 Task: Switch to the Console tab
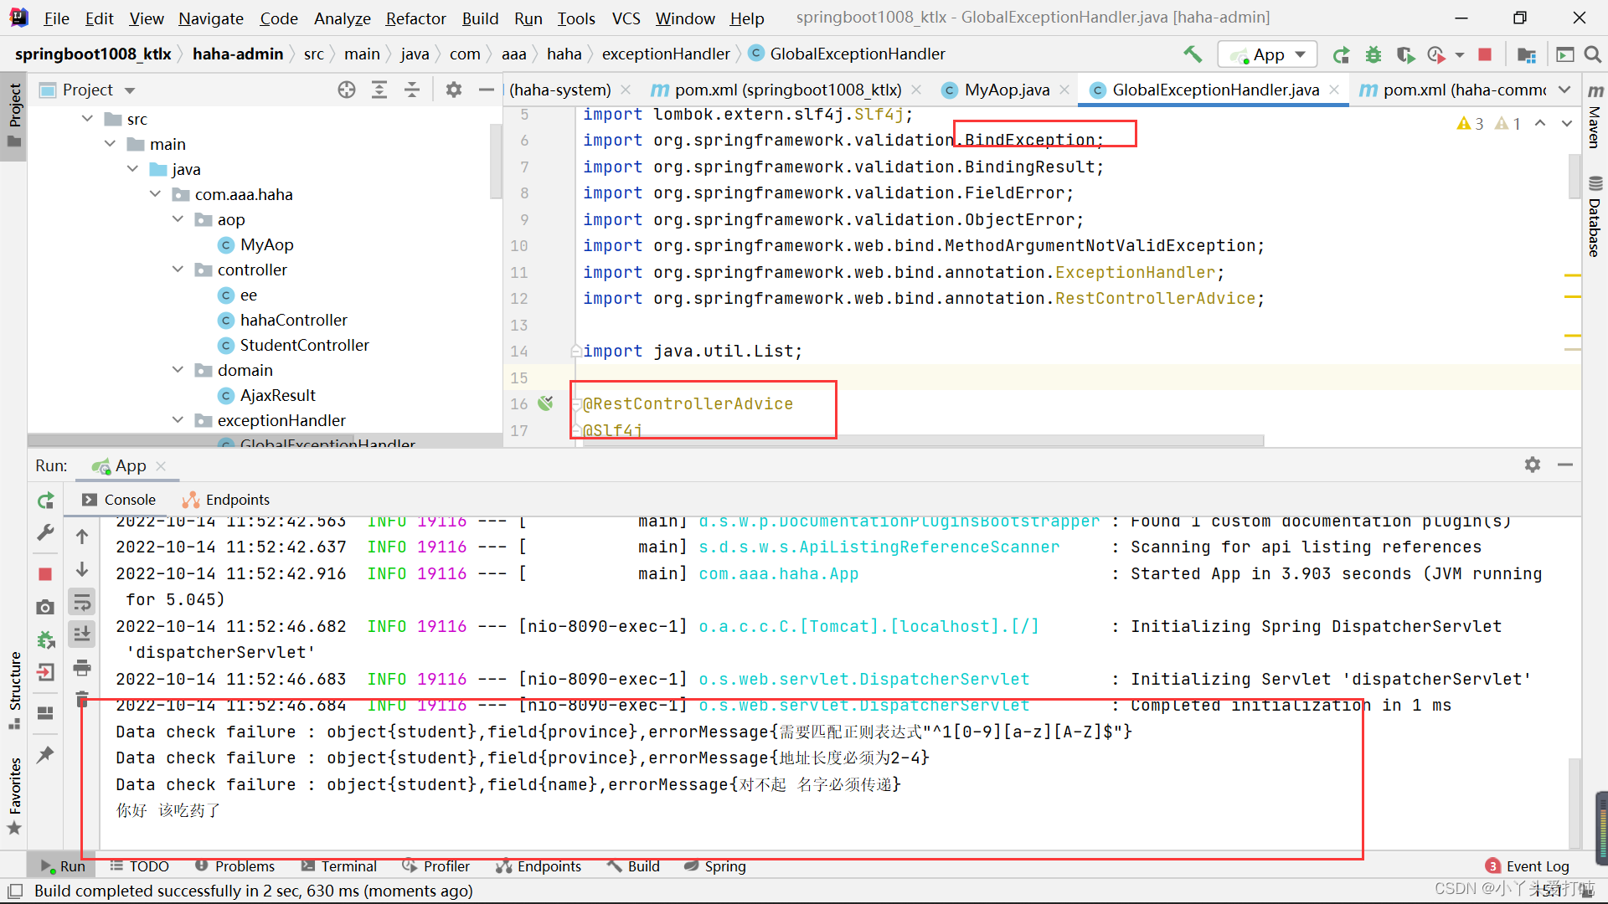tap(119, 500)
